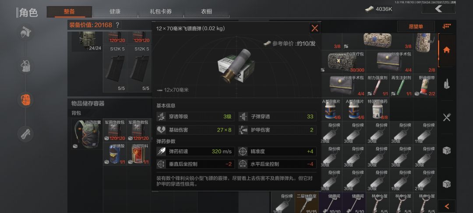Collapse the right sidebar with orange chevron
This screenshot has width=473, height=213.
(447, 206)
